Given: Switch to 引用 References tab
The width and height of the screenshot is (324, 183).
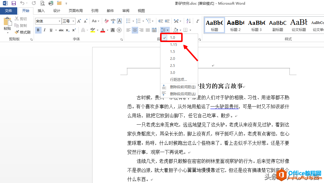Looking at the screenshot, I should 95,11.
